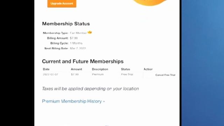Click the Current and Future Memberships heading

tap(83, 62)
